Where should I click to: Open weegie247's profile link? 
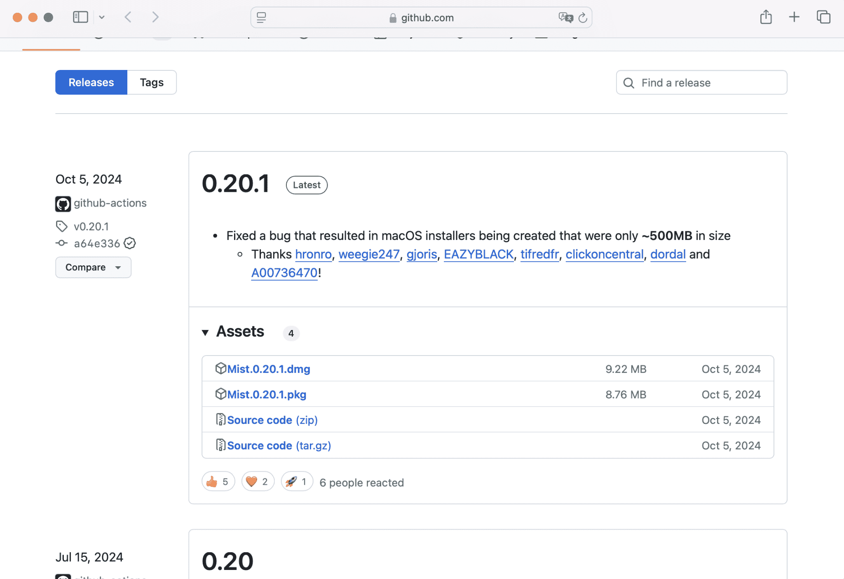point(369,254)
